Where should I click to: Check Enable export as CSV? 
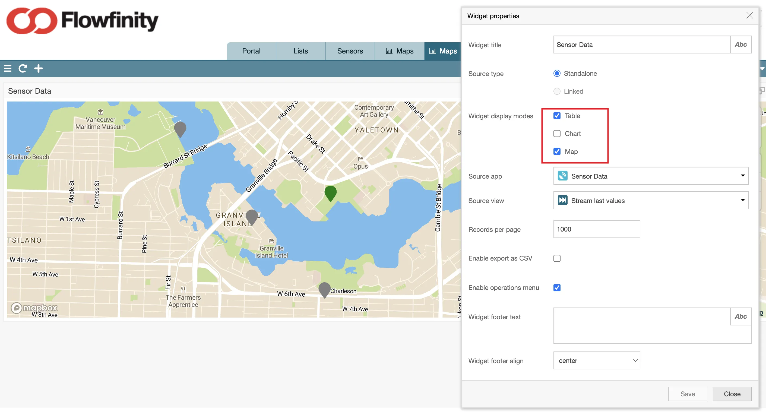point(557,258)
